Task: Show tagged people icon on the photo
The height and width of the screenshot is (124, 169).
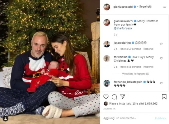Action: 5,119
